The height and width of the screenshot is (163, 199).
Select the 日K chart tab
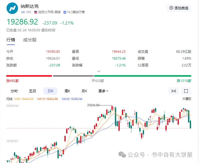coord(50,91)
